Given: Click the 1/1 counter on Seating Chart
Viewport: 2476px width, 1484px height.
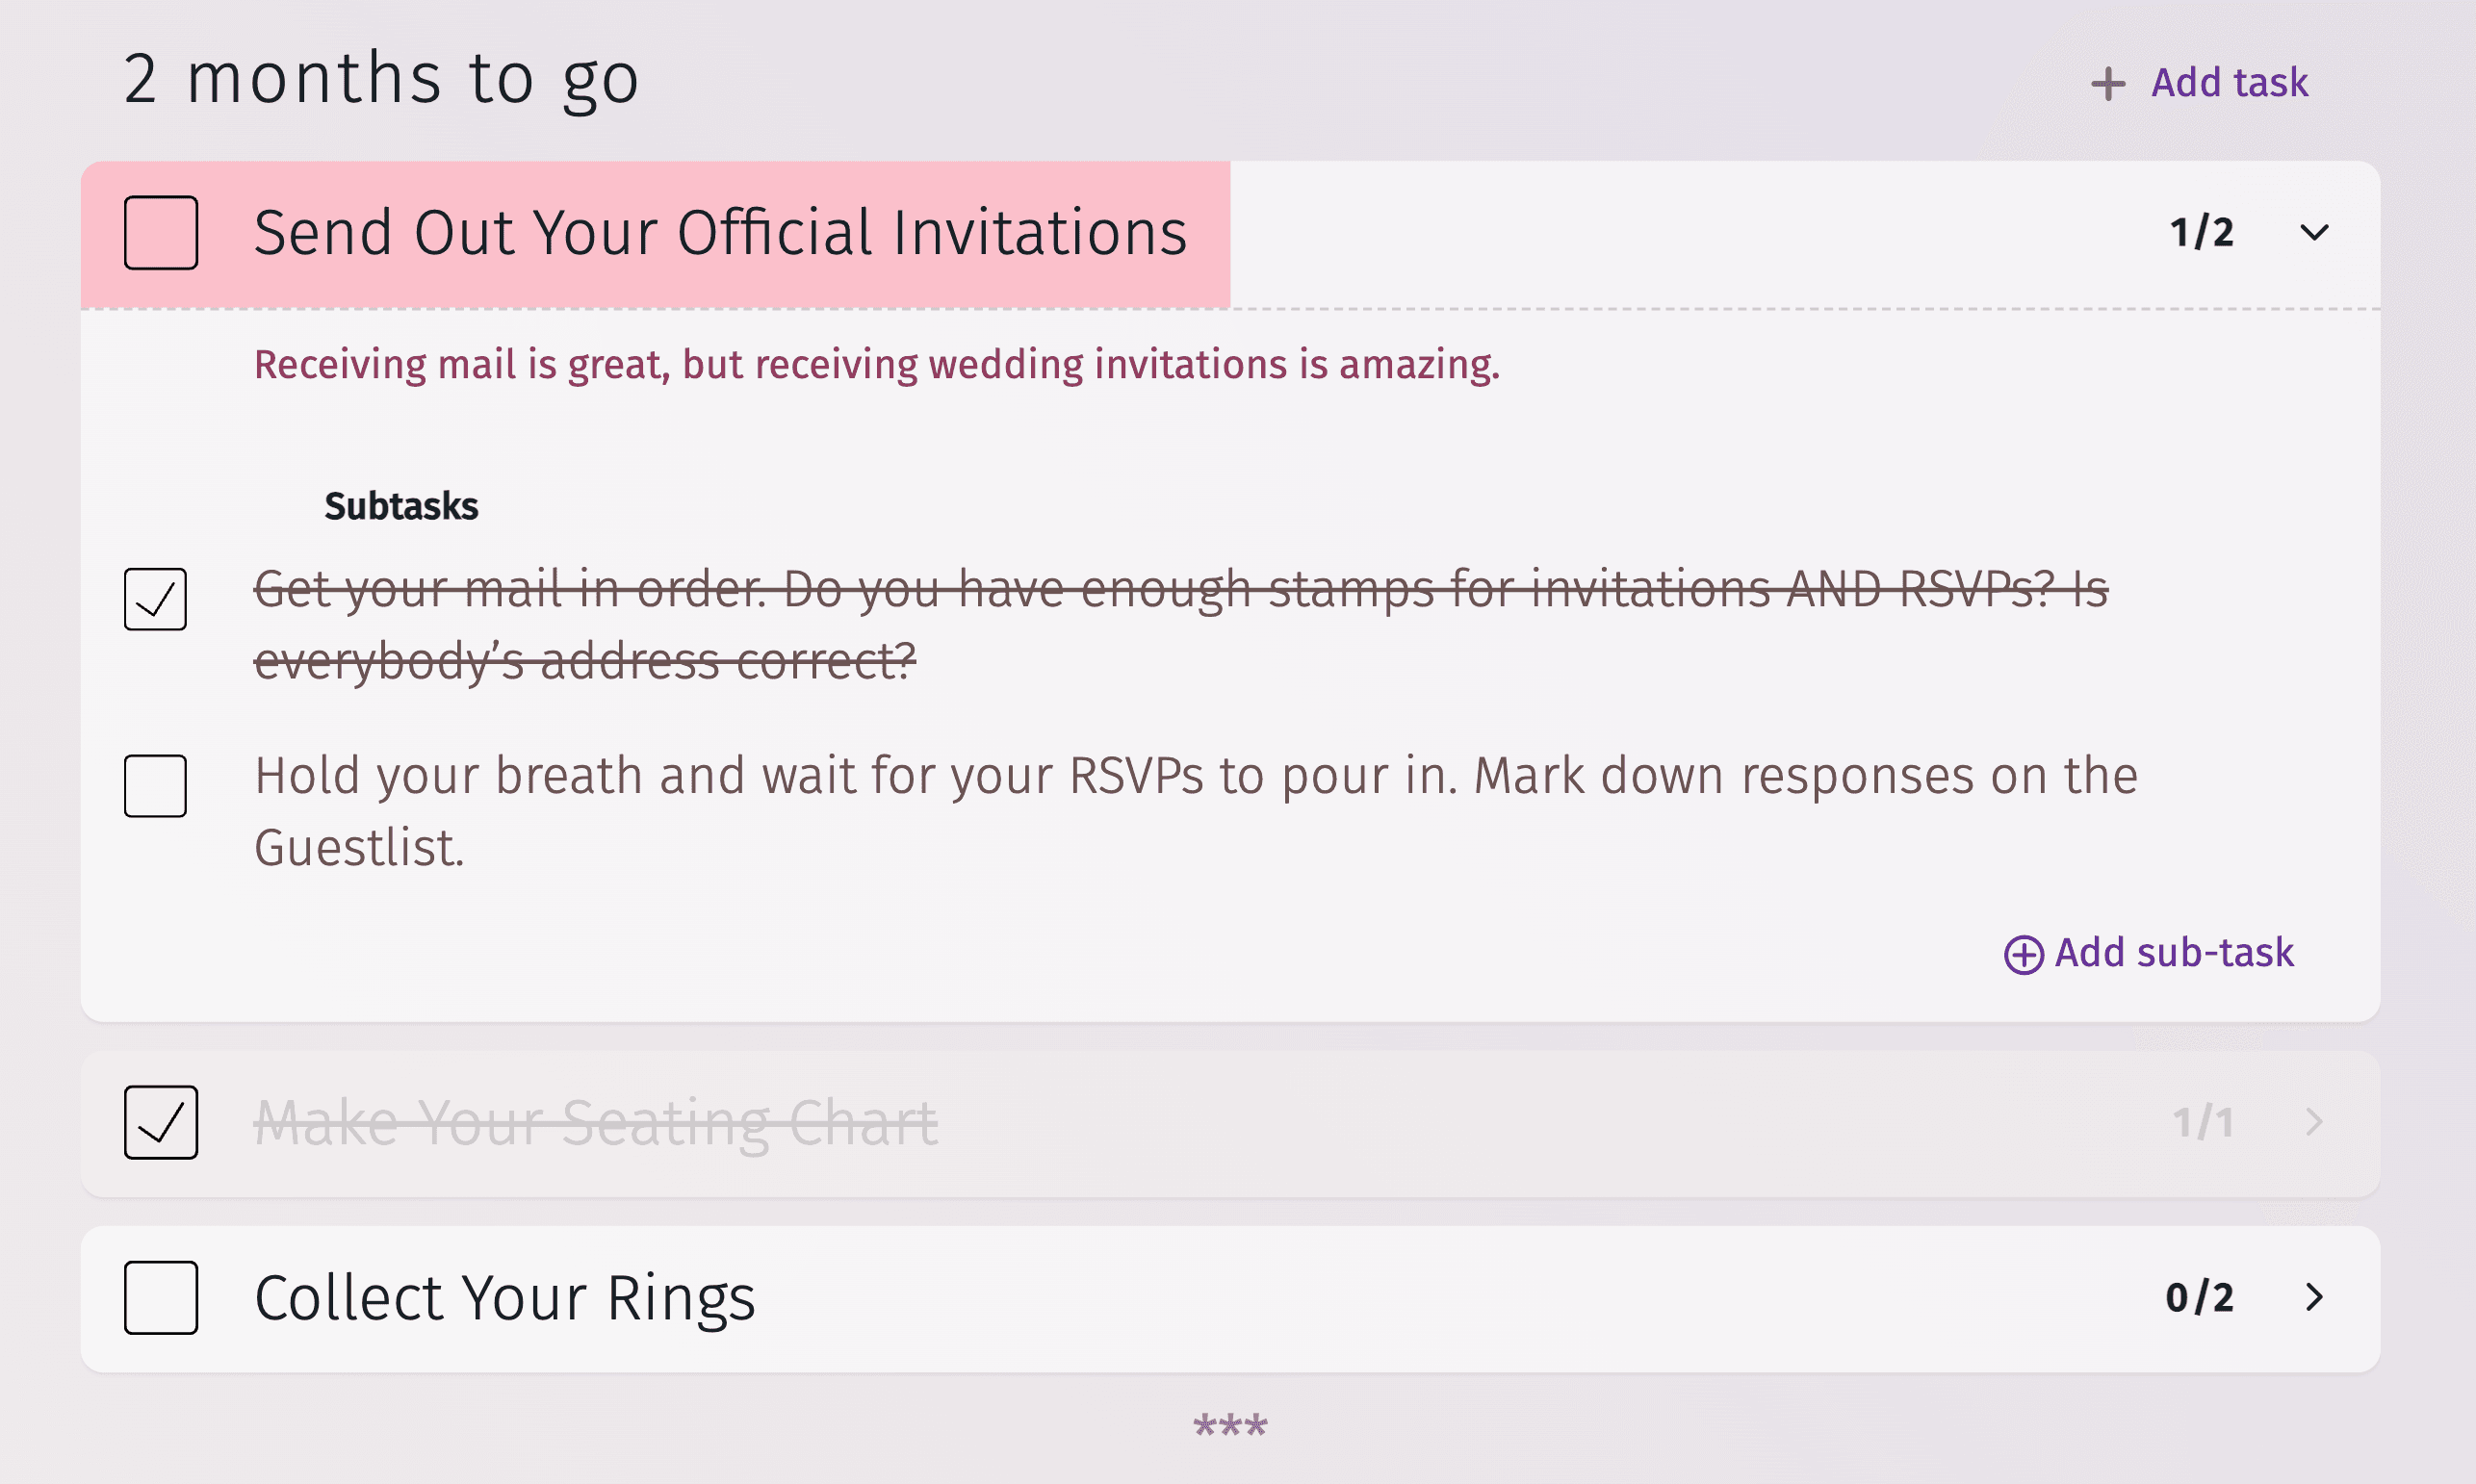Looking at the screenshot, I should [x=2202, y=1122].
